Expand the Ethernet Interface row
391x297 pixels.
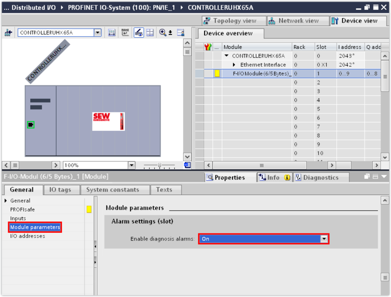234,65
